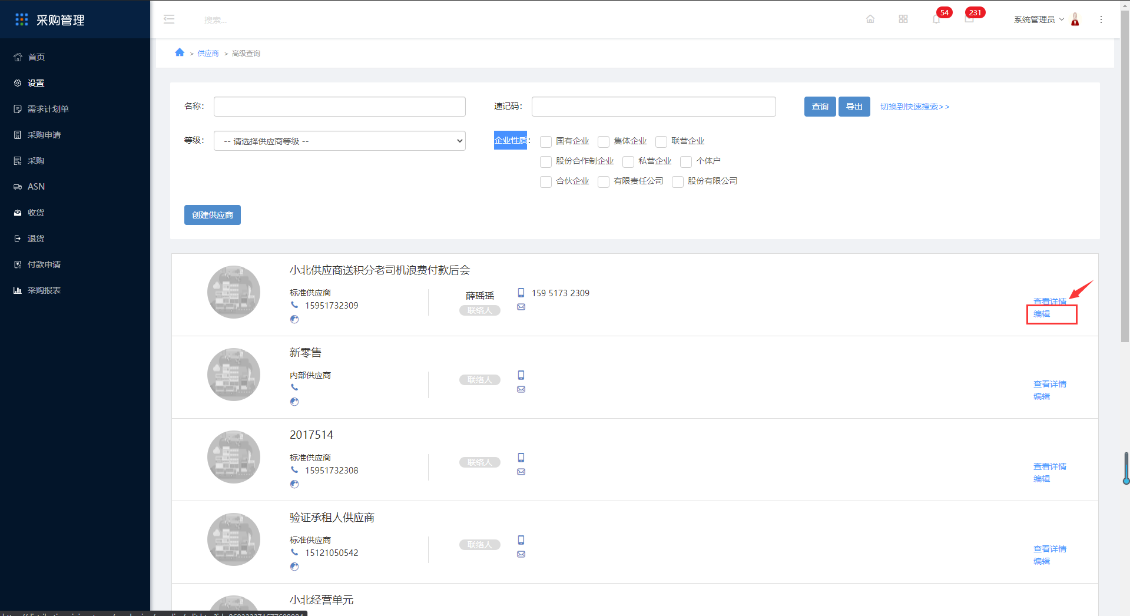The image size is (1130, 616).
Task: Click 编辑 for the first supplier 小北供应商
Action: (x=1042, y=314)
